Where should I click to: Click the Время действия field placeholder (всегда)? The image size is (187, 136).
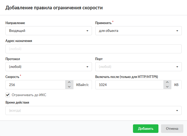[15, 110]
